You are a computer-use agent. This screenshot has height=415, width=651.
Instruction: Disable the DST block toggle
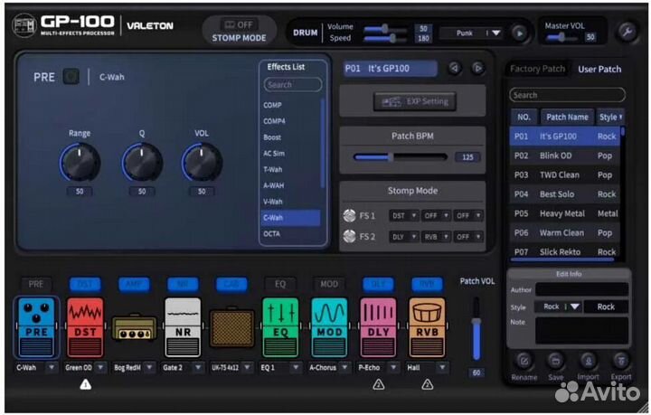(85, 284)
